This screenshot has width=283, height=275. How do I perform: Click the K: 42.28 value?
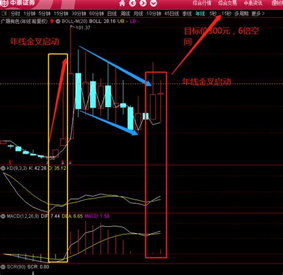pos(38,169)
